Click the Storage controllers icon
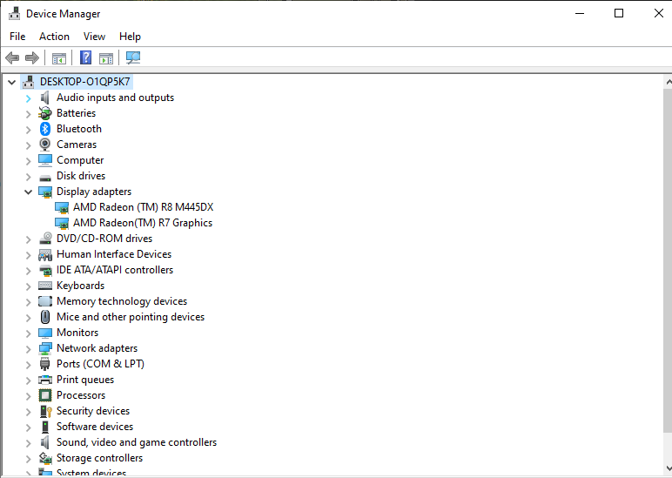This screenshot has height=478, width=672. coord(45,458)
